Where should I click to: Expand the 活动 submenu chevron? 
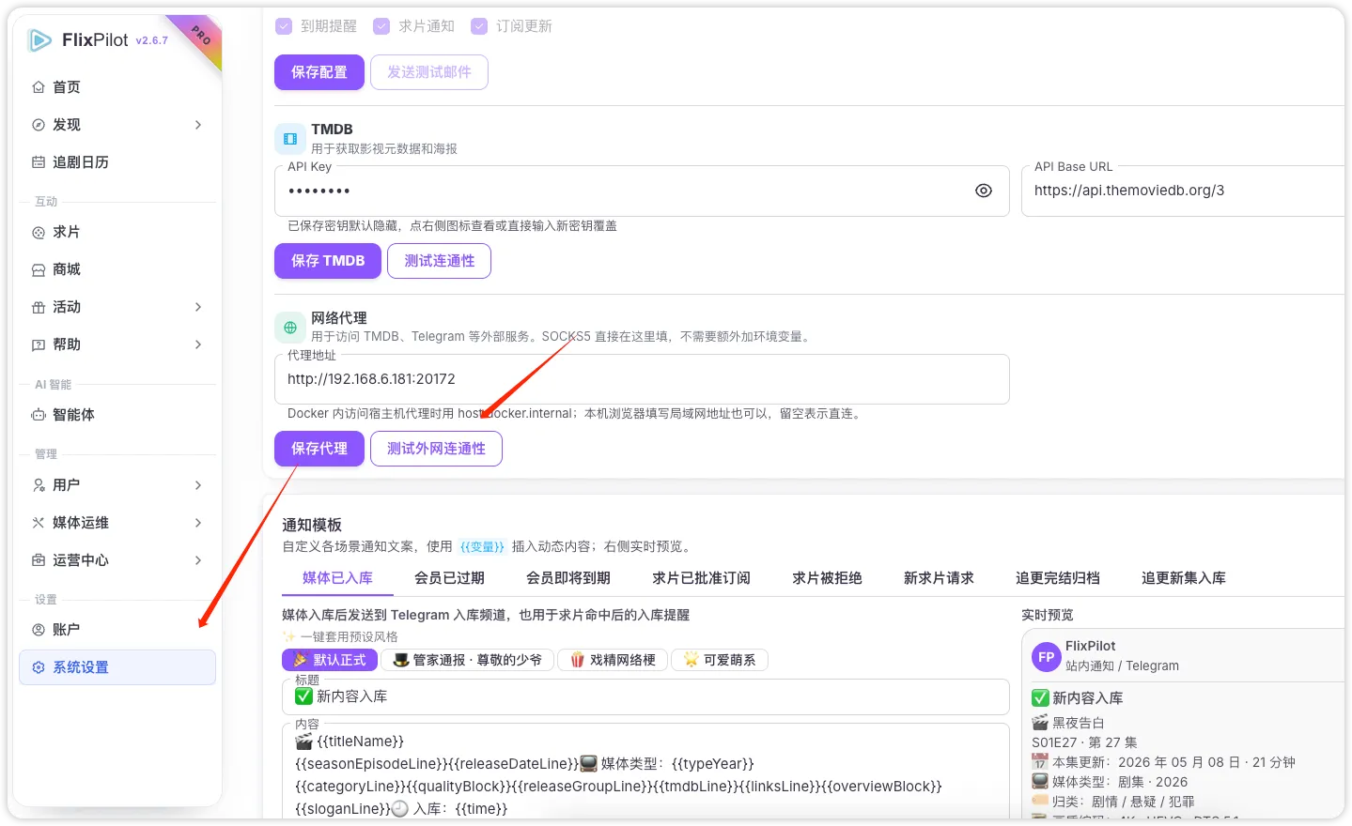click(198, 307)
